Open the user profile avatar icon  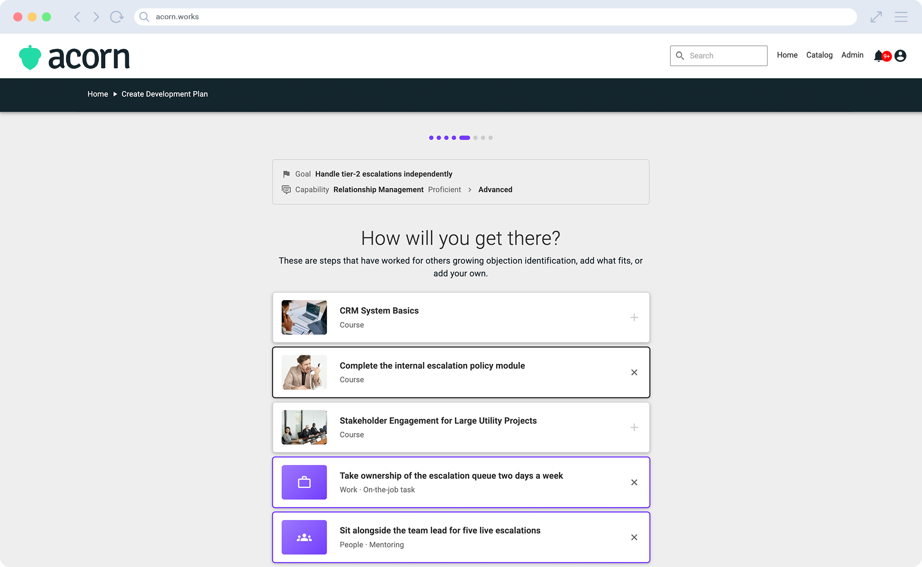[900, 56]
